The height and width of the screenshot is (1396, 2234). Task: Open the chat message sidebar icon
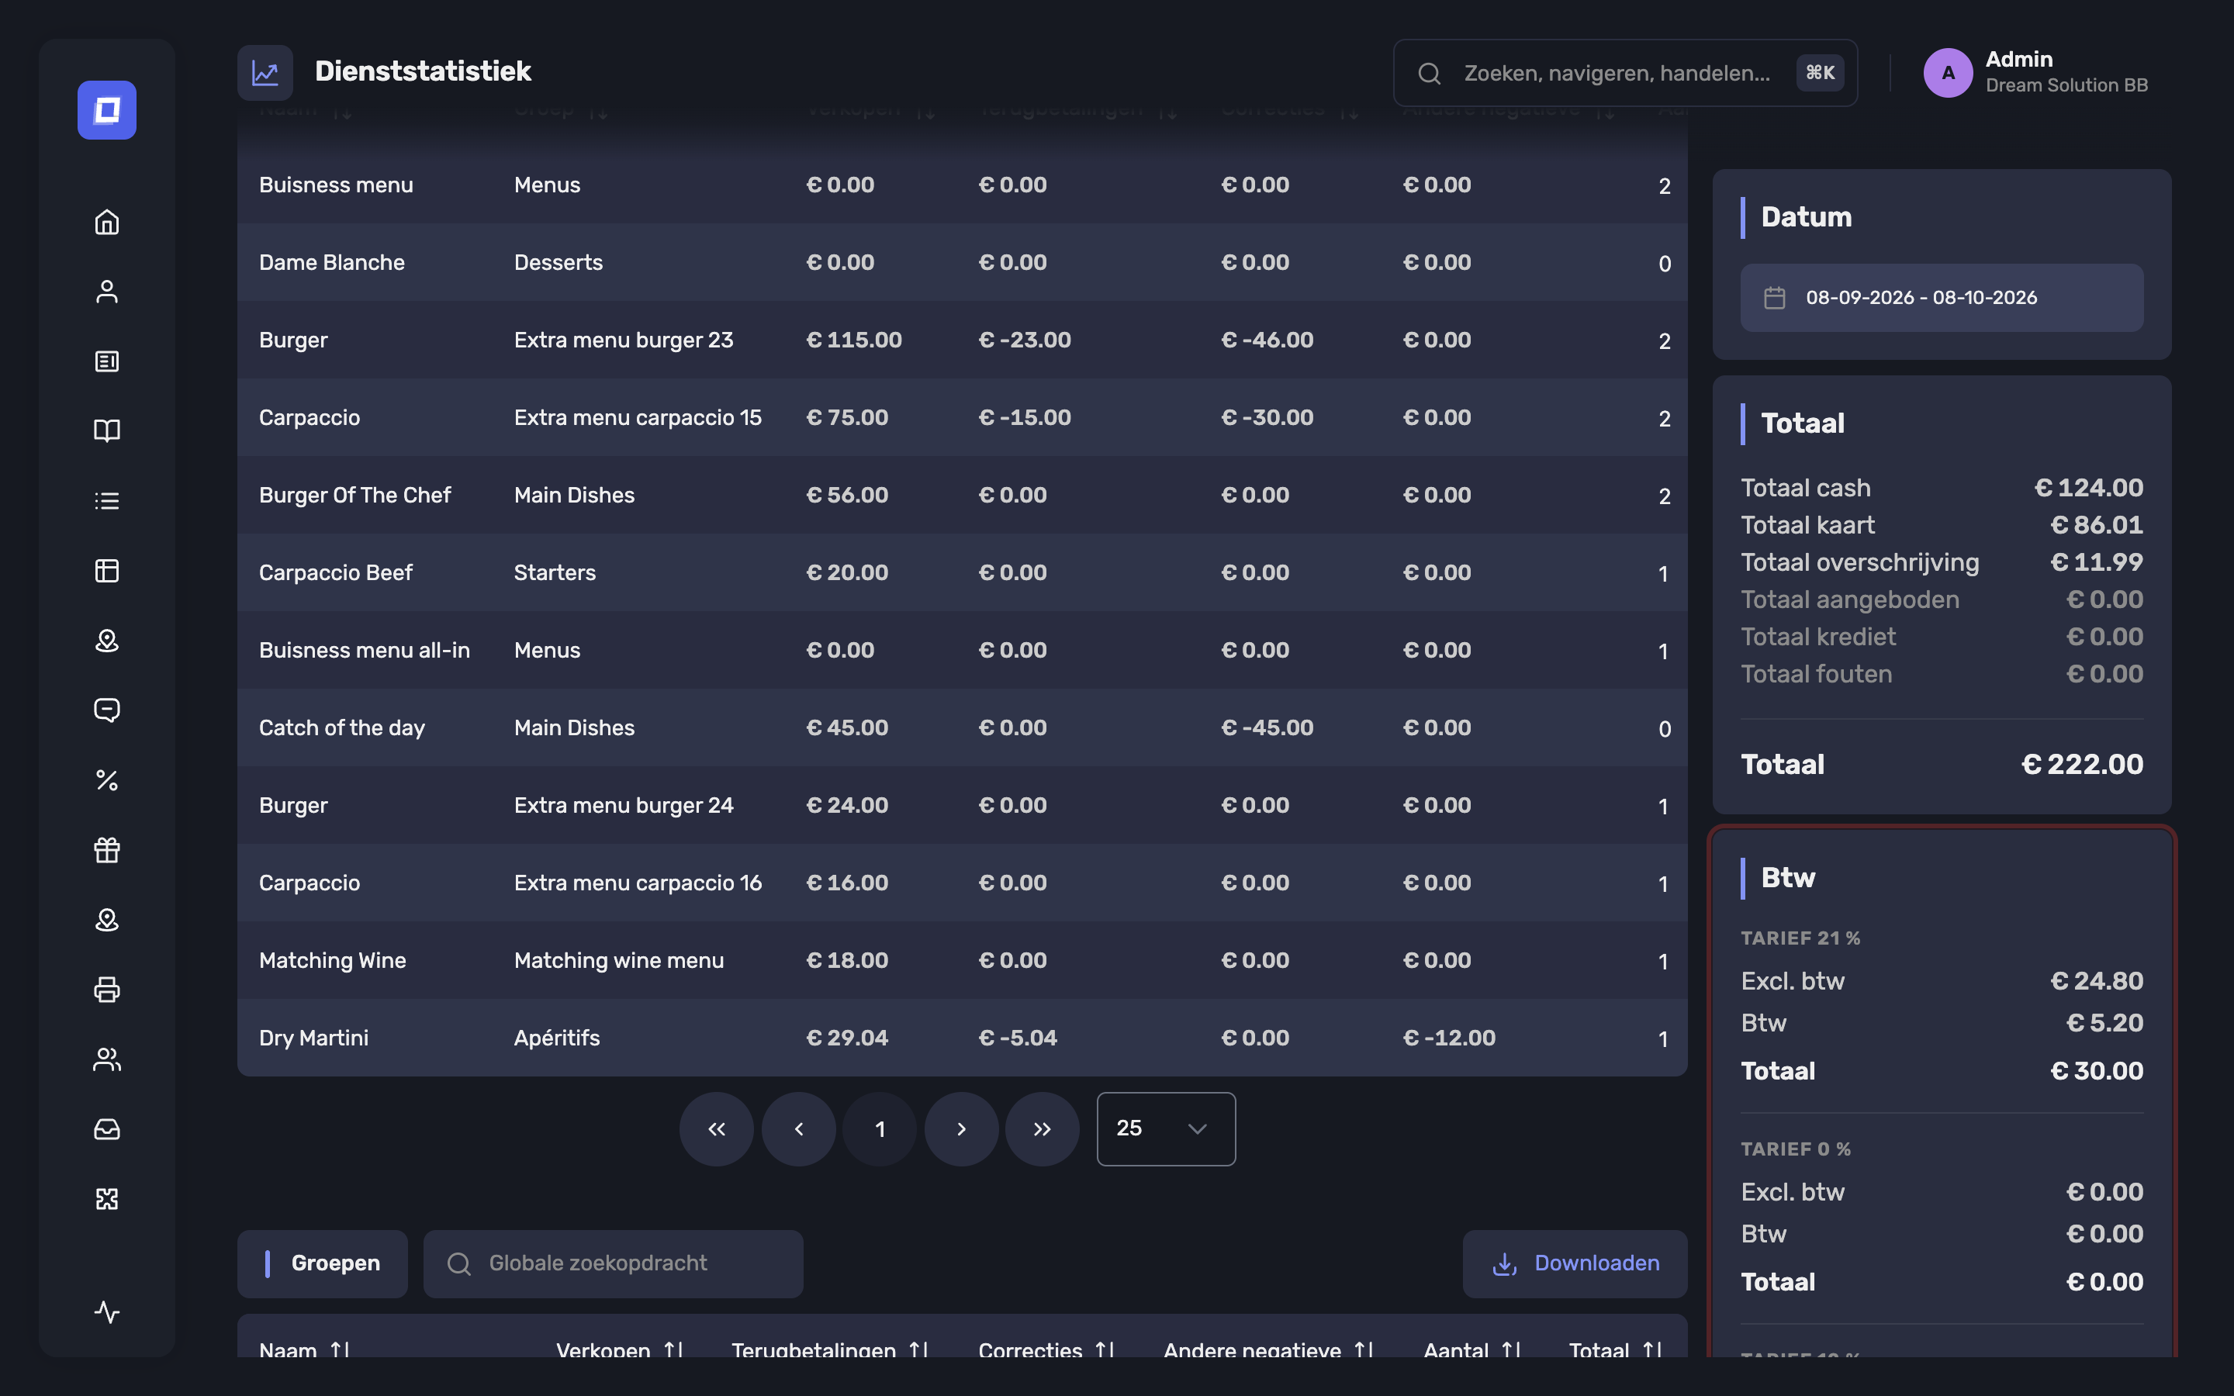pyautogui.click(x=107, y=710)
